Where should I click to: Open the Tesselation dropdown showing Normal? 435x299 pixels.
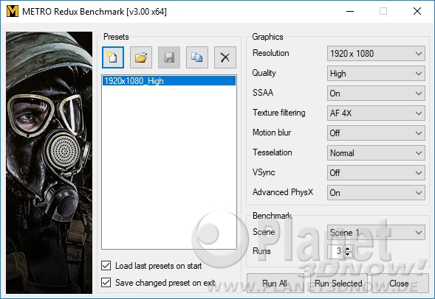(x=376, y=153)
